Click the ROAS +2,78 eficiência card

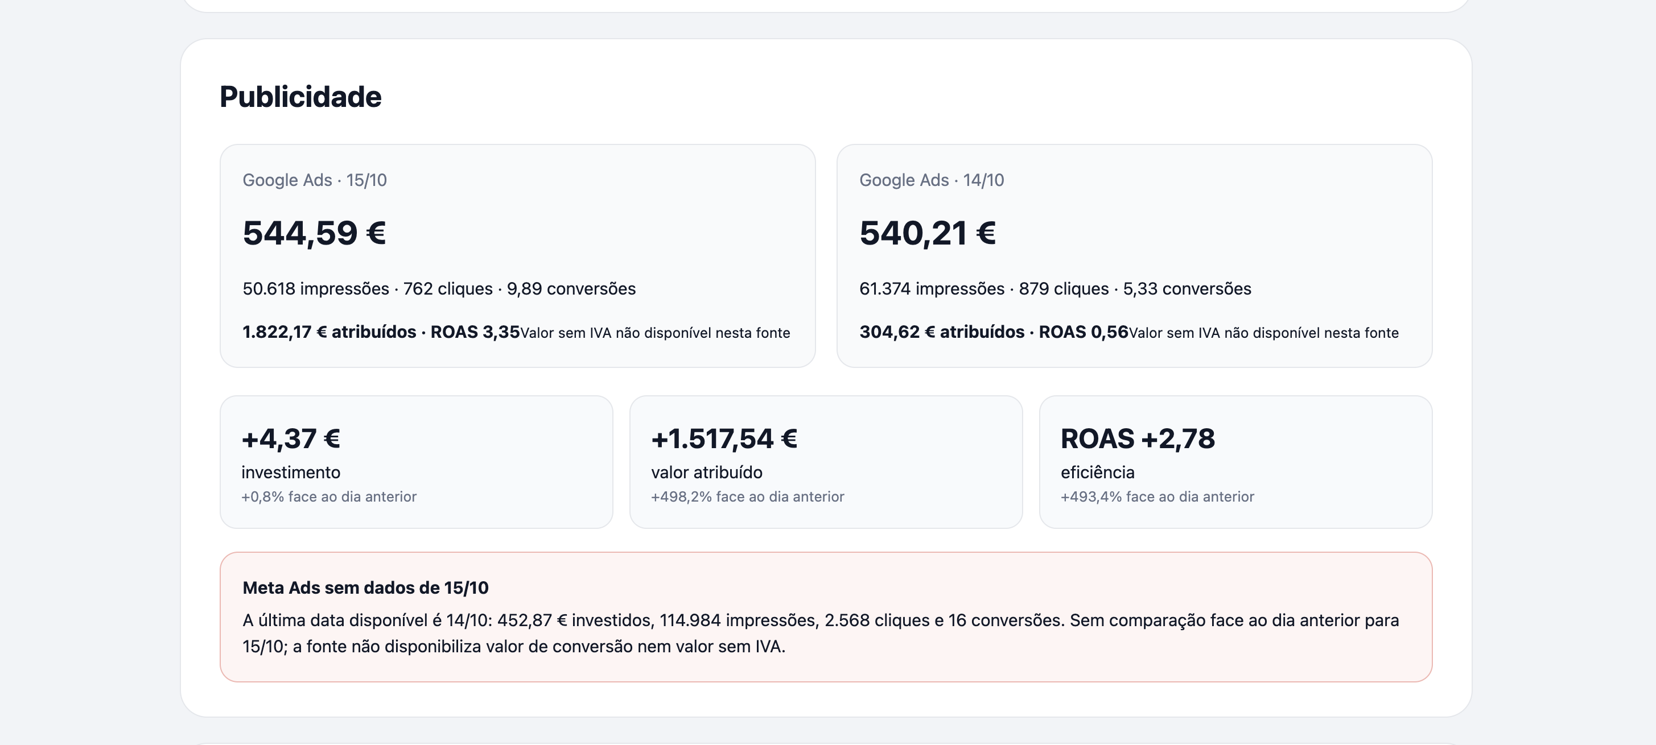click(x=1235, y=462)
